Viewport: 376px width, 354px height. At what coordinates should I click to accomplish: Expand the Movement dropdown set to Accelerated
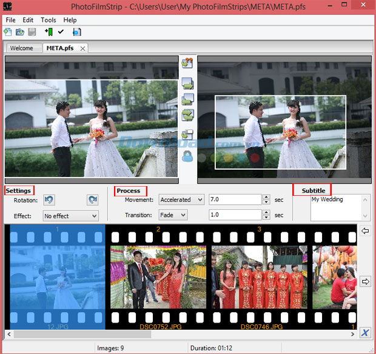tap(181, 199)
